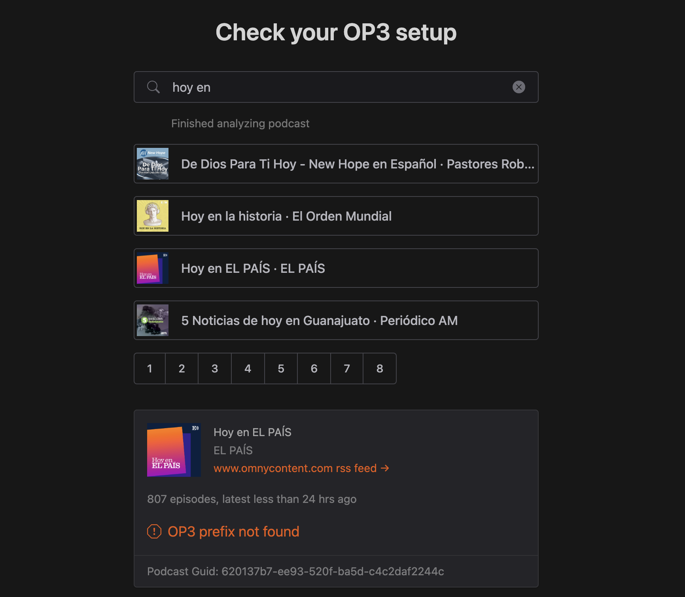
Task: Click the large Hoy en EL PAÍS cover art
Action: pyautogui.click(x=174, y=450)
